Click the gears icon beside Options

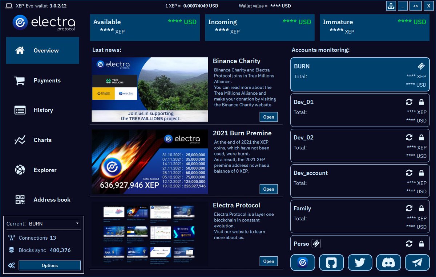pyautogui.click(x=12, y=265)
